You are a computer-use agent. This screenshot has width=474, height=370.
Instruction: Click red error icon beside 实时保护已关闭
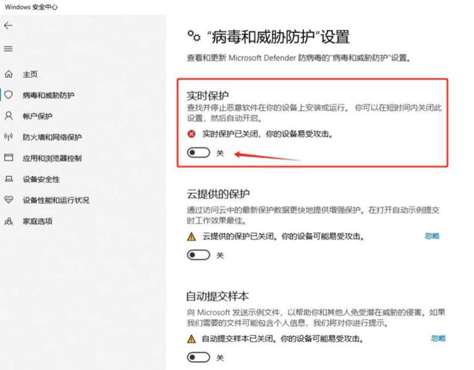click(x=191, y=134)
